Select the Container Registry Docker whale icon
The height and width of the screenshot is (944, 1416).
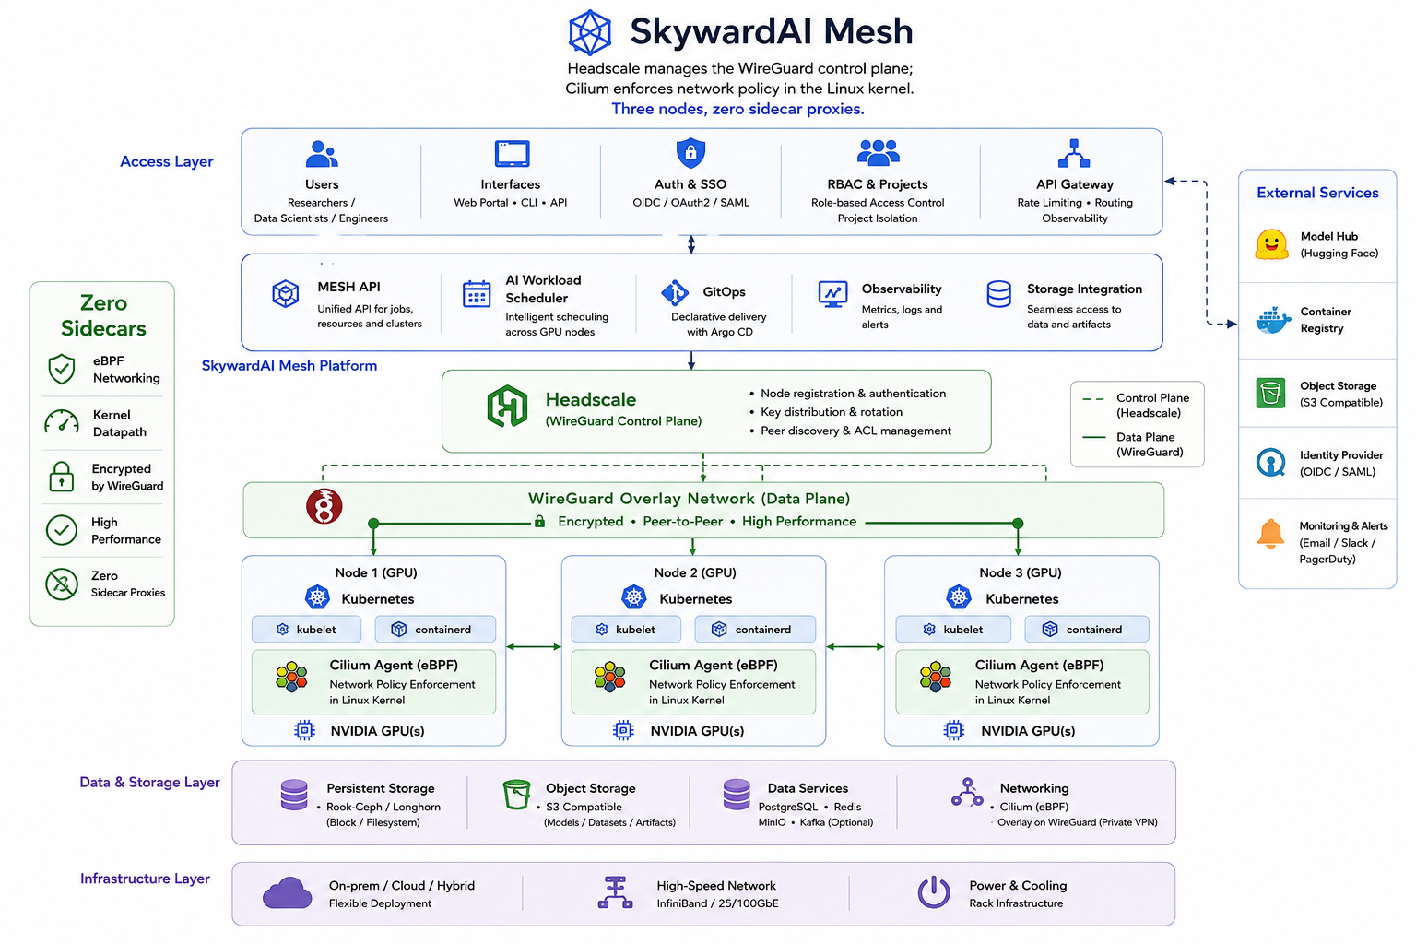1272,321
